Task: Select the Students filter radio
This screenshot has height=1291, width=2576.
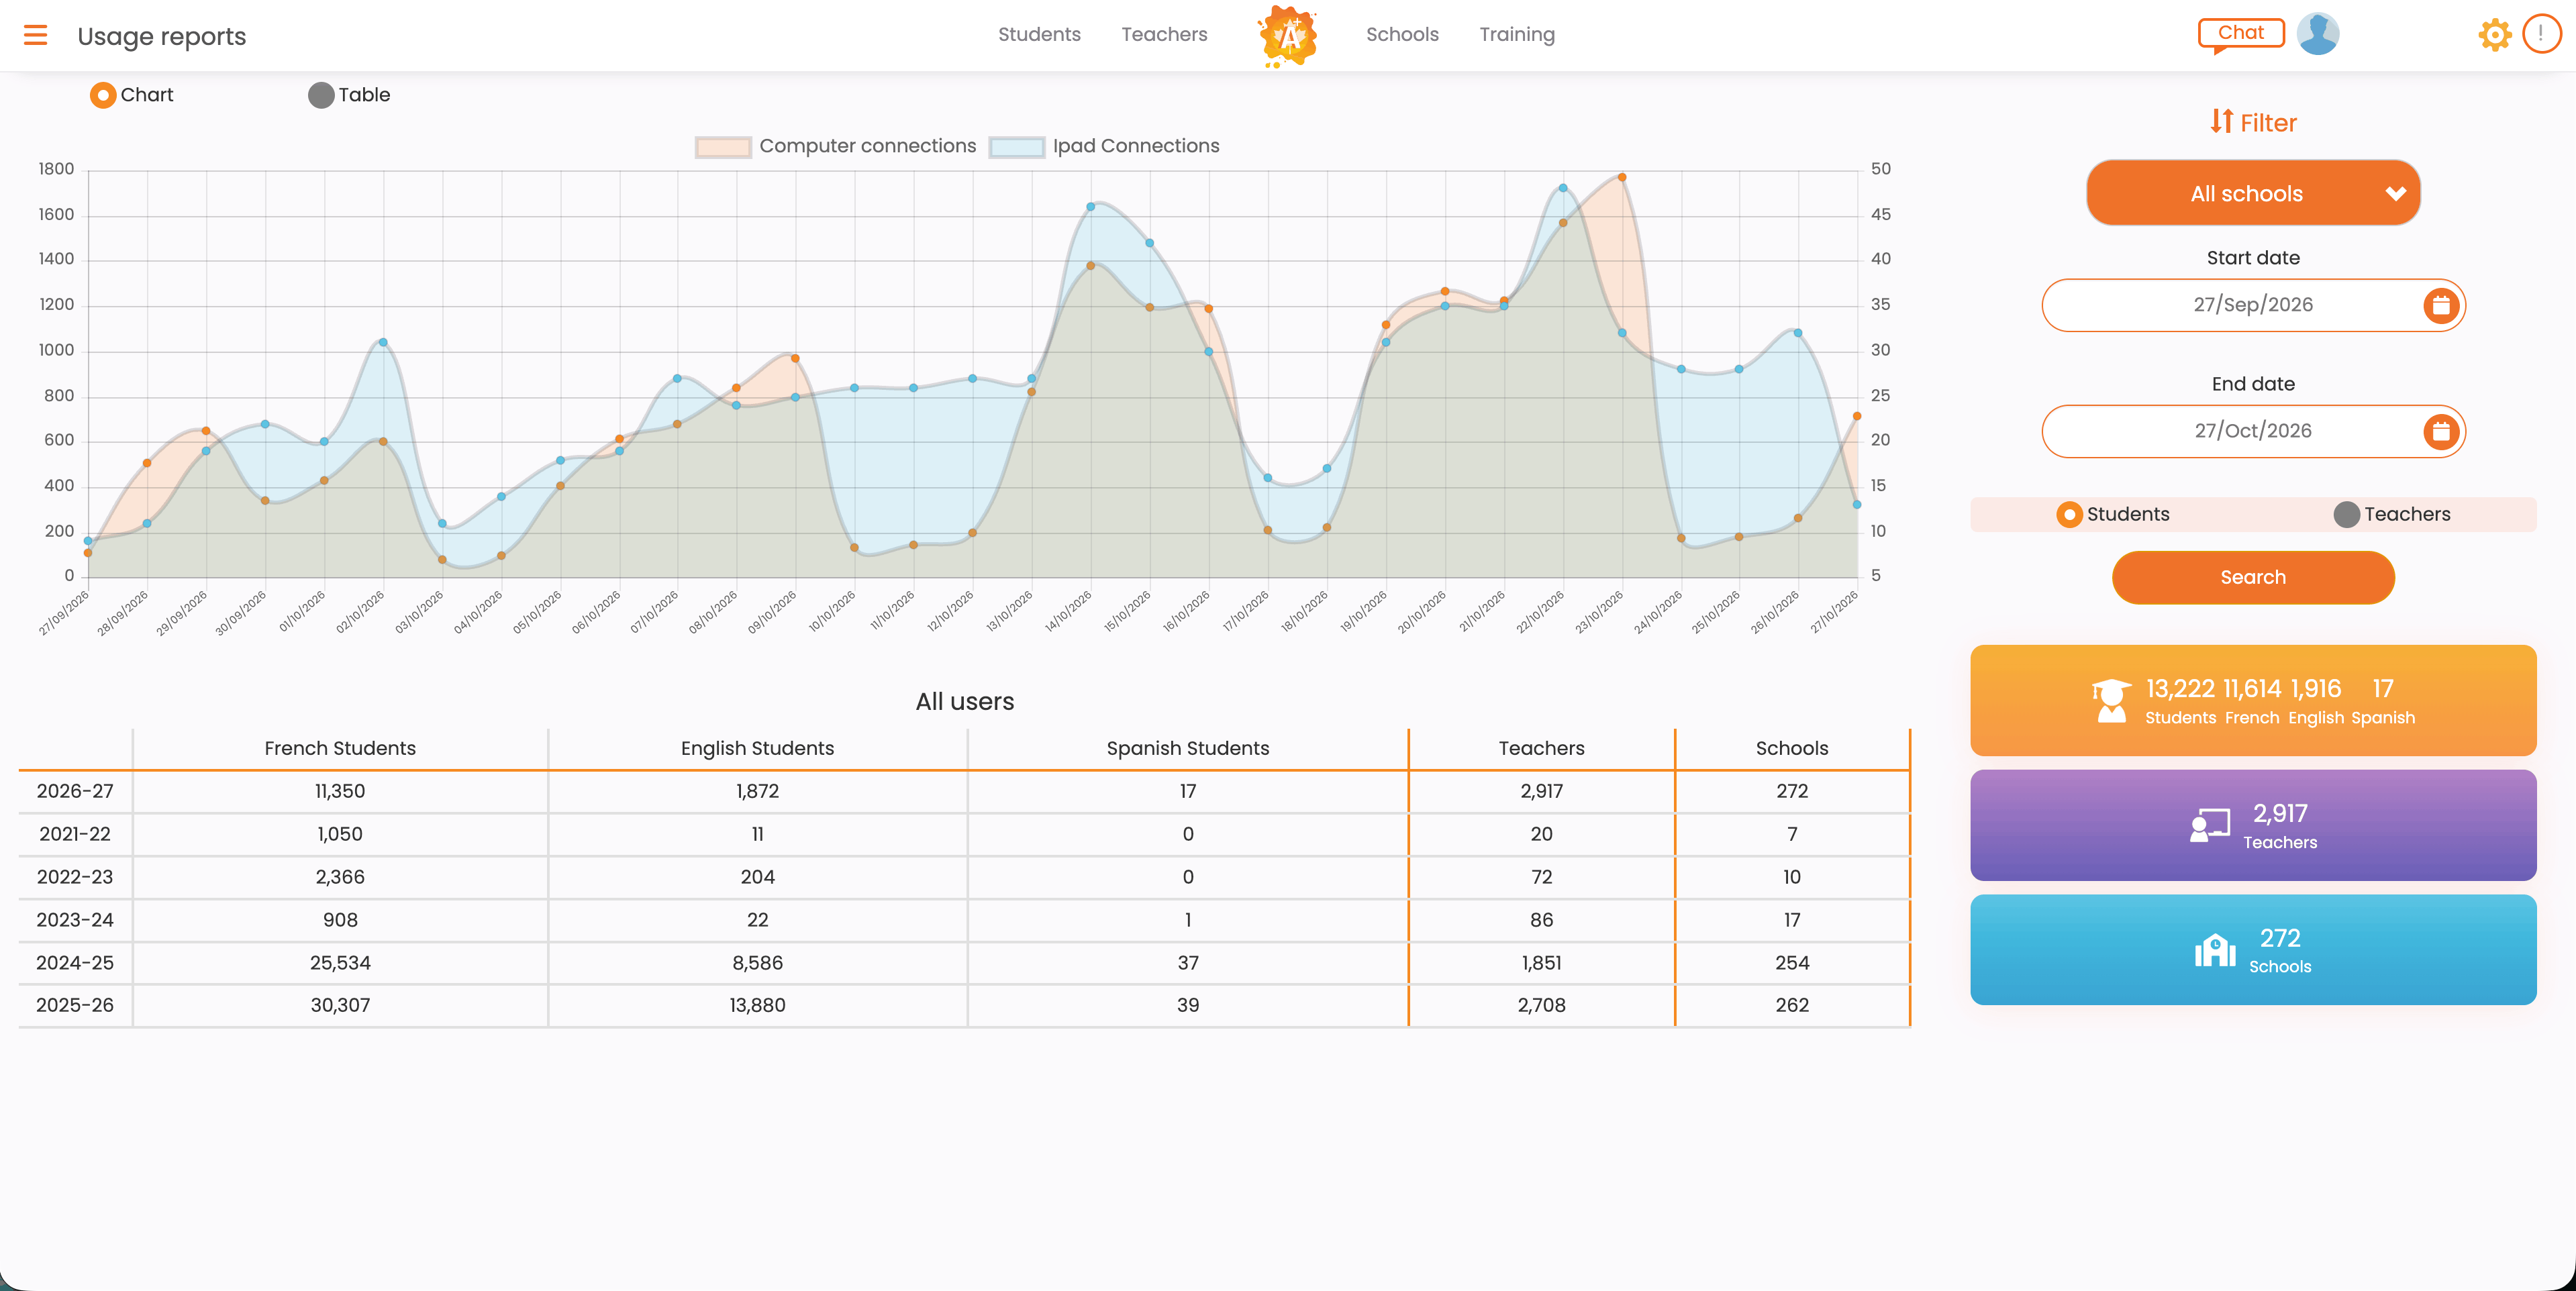Action: (2069, 515)
